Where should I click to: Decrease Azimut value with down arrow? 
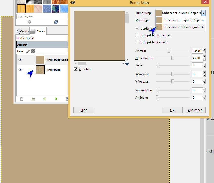(204, 52)
